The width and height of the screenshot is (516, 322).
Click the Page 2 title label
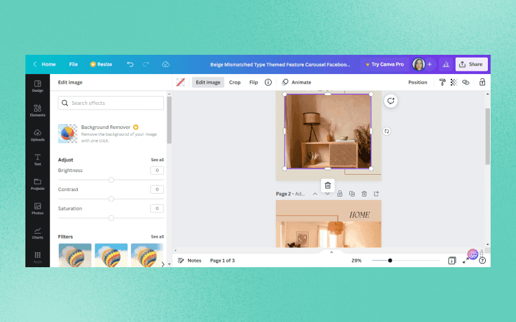pos(290,194)
